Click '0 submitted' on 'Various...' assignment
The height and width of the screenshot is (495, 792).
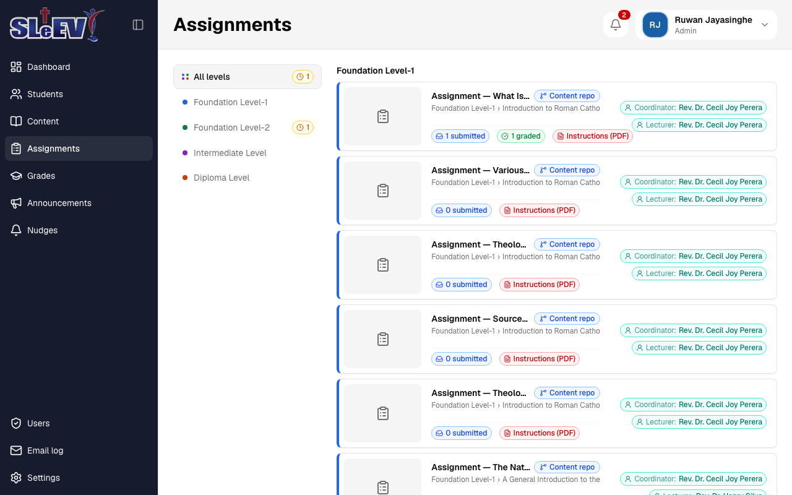(x=462, y=210)
